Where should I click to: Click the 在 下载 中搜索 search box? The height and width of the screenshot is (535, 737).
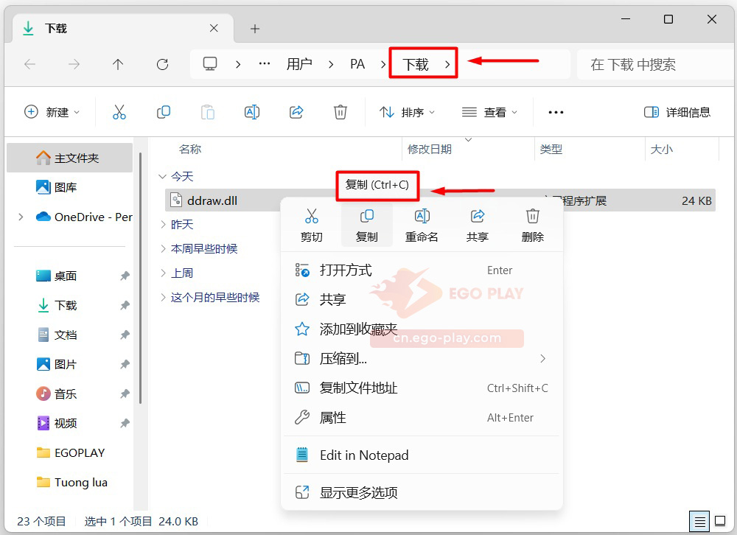tap(655, 64)
